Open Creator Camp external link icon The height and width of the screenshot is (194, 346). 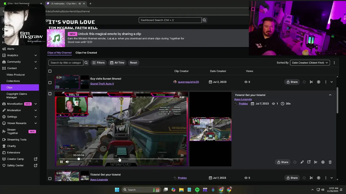click(36, 159)
